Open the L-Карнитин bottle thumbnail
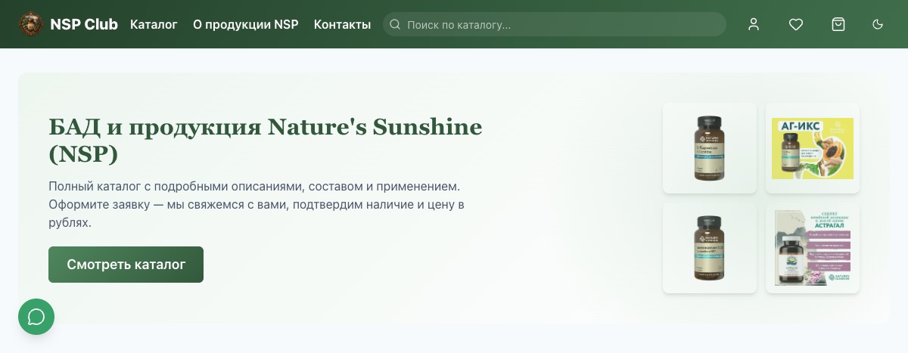 coord(710,148)
